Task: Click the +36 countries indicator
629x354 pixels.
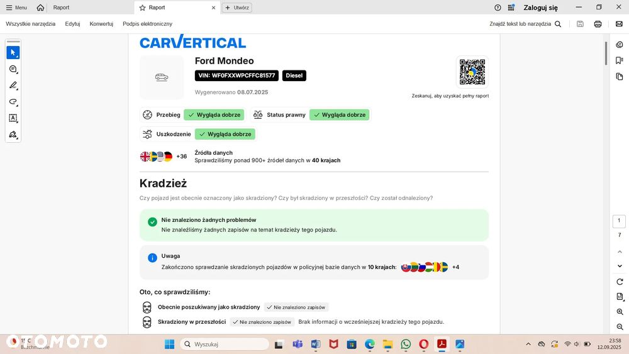Action: pyautogui.click(x=182, y=157)
